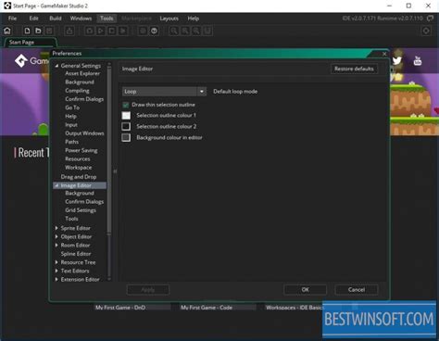439x341 pixels.
Task: Open the Help menu in menu bar
Action: point(194,19)
